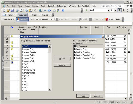Expand the Tasks guide dropdown arrow

15,15
